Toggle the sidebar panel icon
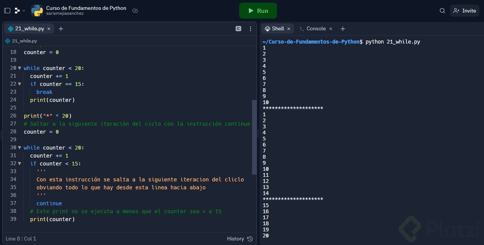Screen dimensions: 484x245 tap(7, 11)
